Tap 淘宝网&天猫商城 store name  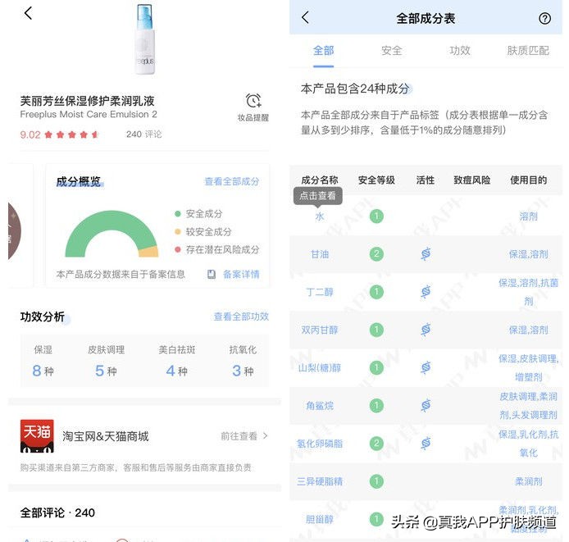106,436
